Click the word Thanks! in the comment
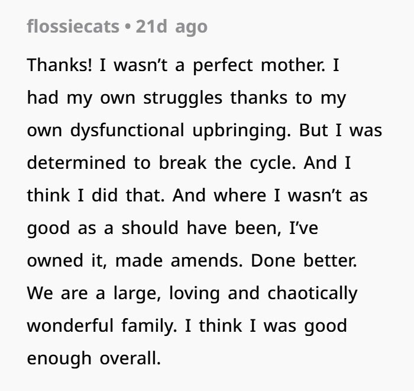The width and height of the screenshot is (414, 391). (x=59, y=65)
